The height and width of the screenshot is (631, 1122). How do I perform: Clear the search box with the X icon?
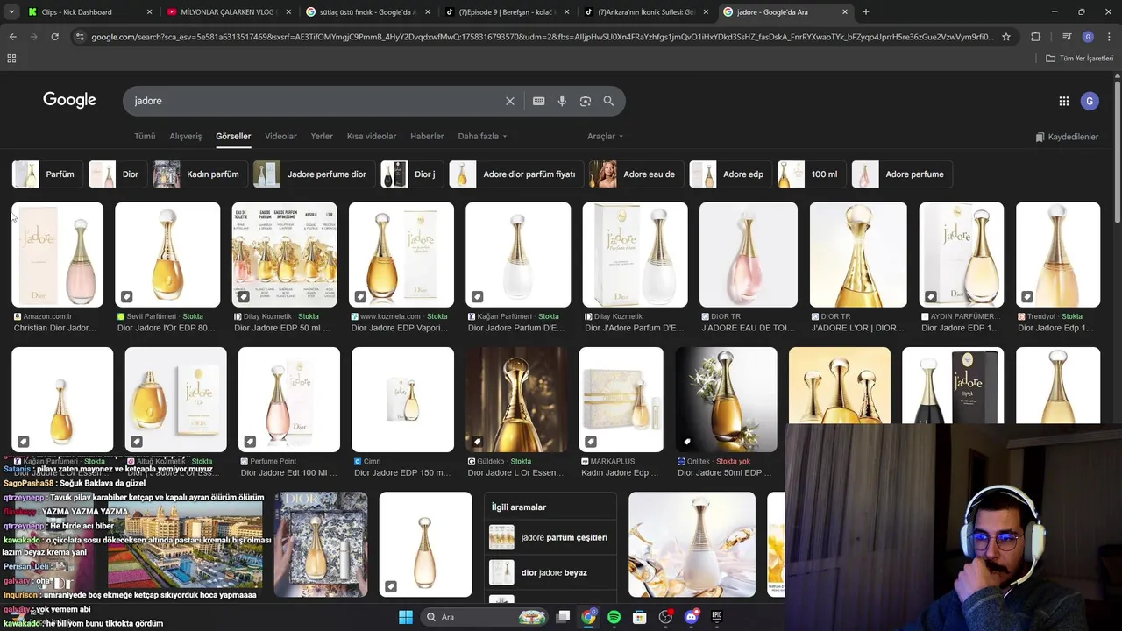tap(509, 101)
